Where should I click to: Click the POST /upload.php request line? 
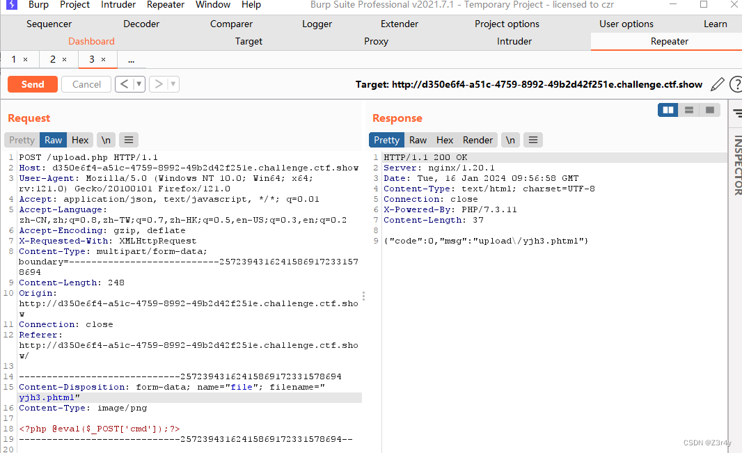88,157
